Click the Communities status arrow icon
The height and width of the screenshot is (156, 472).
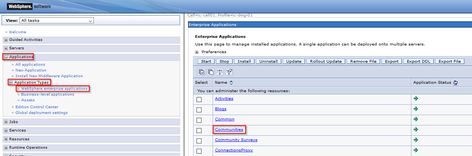pyautogui.click(x=416, y=130)
